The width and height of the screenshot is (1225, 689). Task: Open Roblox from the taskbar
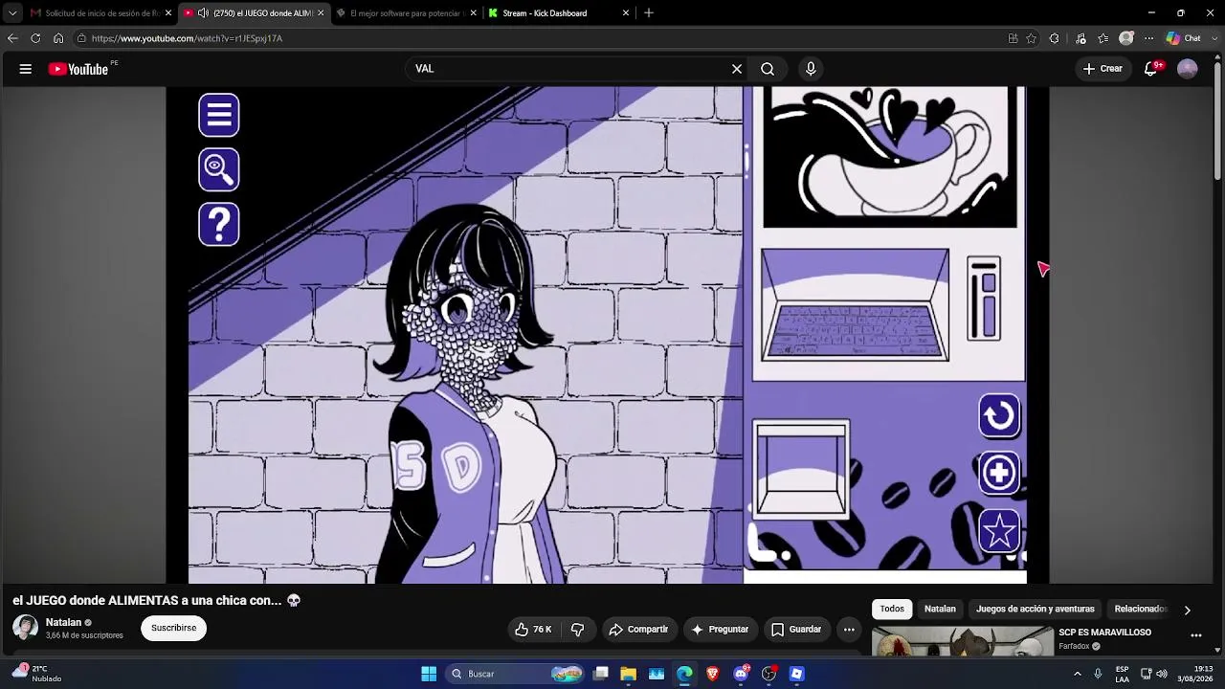click(796, 674)
